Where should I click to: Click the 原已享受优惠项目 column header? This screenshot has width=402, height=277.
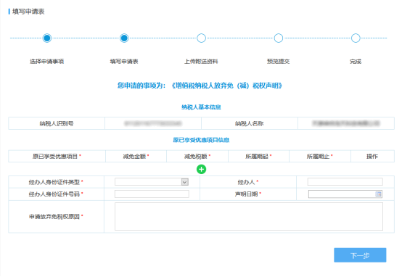tap(57, 157)
